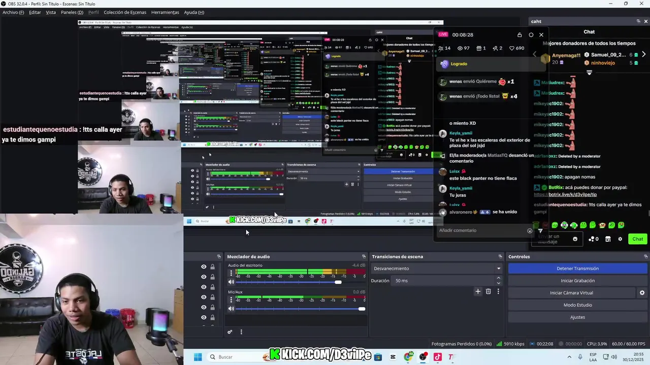Pop out the Controles dock

[645, 257]
